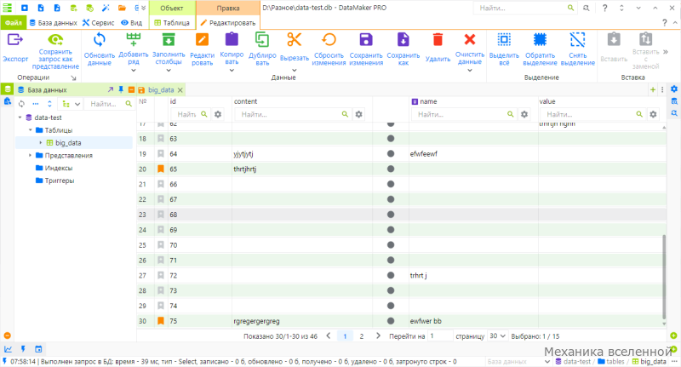The width and height of the screenshot is (681, 367).
Task: Expand the big_data tree node
Action: click(41, 143)
